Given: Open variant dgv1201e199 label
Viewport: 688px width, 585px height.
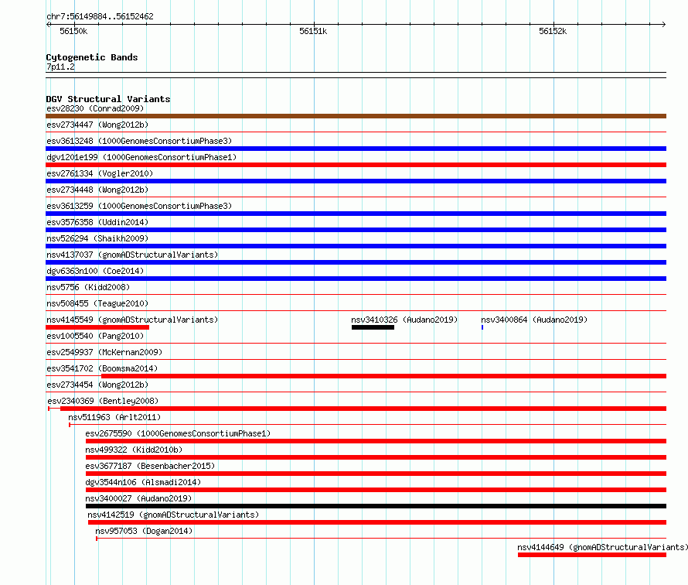Looking at the screenshot, I should tap(141, 157).
